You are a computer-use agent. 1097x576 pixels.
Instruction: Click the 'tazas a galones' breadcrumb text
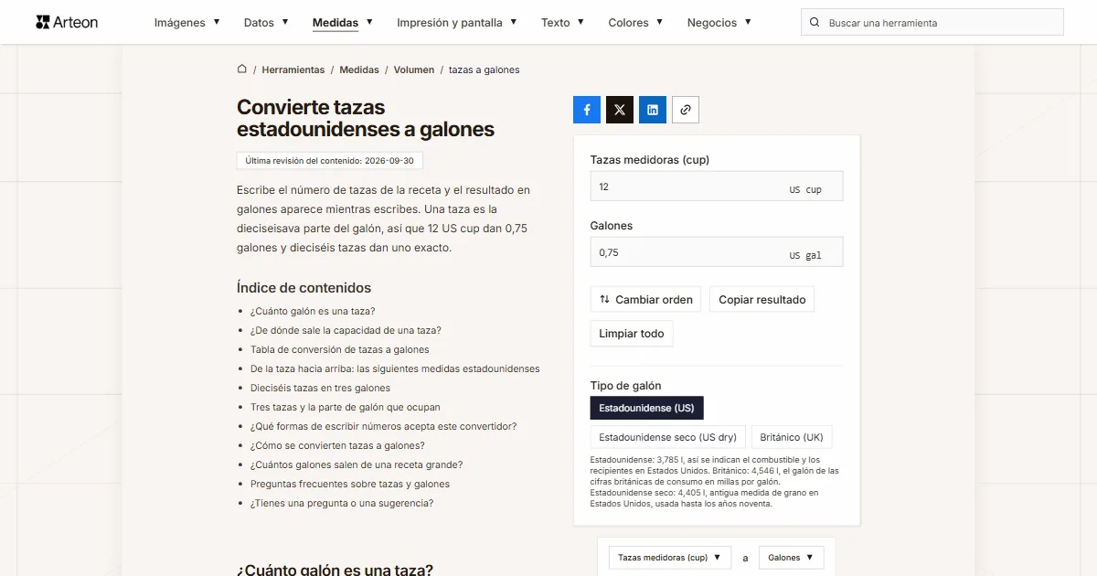tap(485, 69)
